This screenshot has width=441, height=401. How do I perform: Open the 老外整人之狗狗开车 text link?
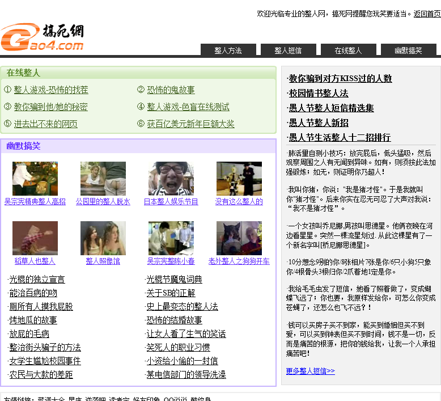(239, 261)
